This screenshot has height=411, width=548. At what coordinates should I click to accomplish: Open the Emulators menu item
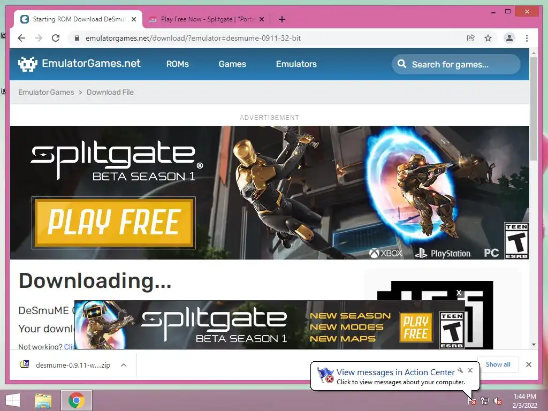point(296,64)
